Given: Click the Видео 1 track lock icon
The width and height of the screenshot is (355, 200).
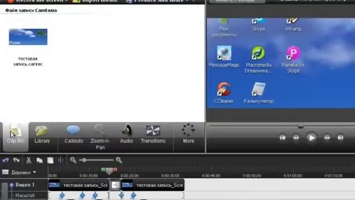Looking at the screenshot, I should tap(12, 185).
